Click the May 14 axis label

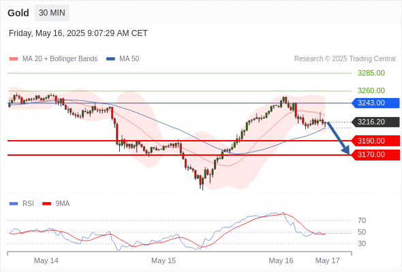[x=46, y=260]
